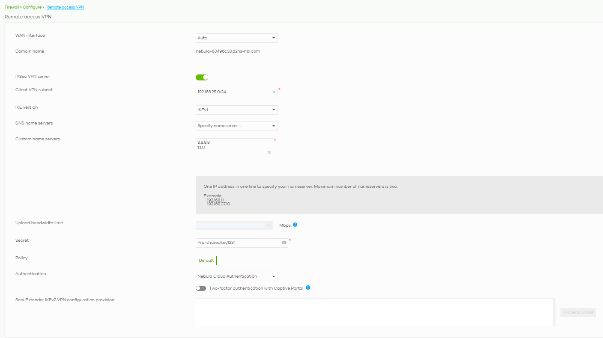Click the Send Email envelope button
Viewport: 603px width, 338px height.
point(578,312)
